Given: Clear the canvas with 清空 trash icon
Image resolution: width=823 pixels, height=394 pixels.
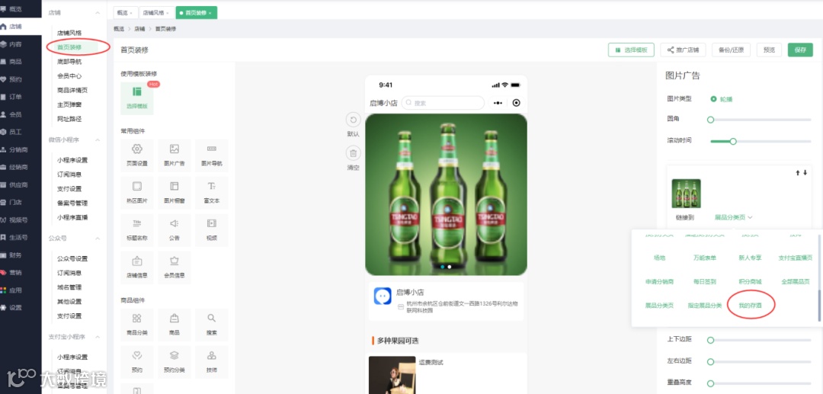Looking at the screenshot, I should (x=354, y=154).
